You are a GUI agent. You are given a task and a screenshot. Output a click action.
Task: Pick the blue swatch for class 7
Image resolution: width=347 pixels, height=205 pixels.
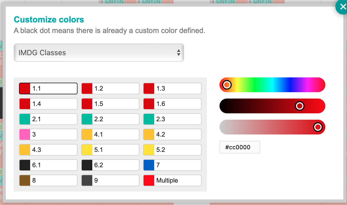coord(149,165)
